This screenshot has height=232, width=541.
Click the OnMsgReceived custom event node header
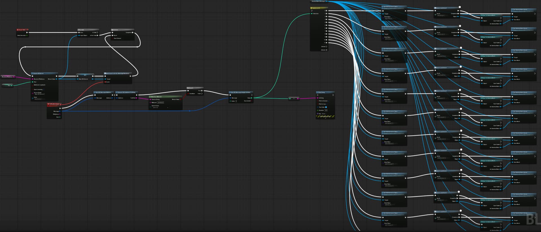(x=54, y=104)
